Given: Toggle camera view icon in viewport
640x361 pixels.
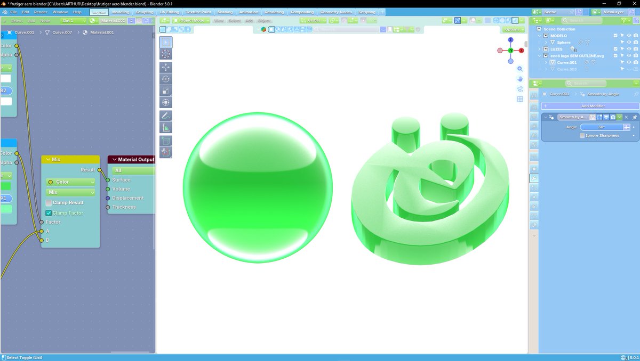Looking at the screenshot, I should (520, 89).
